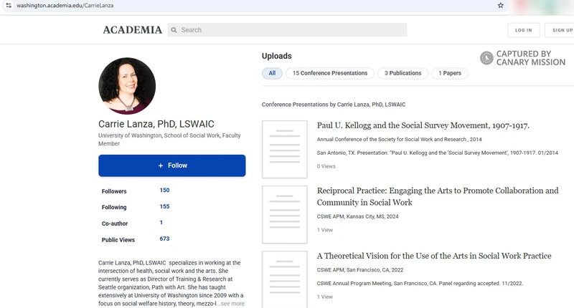The image size is (574, 308).
Task: Switch to the 1 Papers tab
Action: click(450, 73)
